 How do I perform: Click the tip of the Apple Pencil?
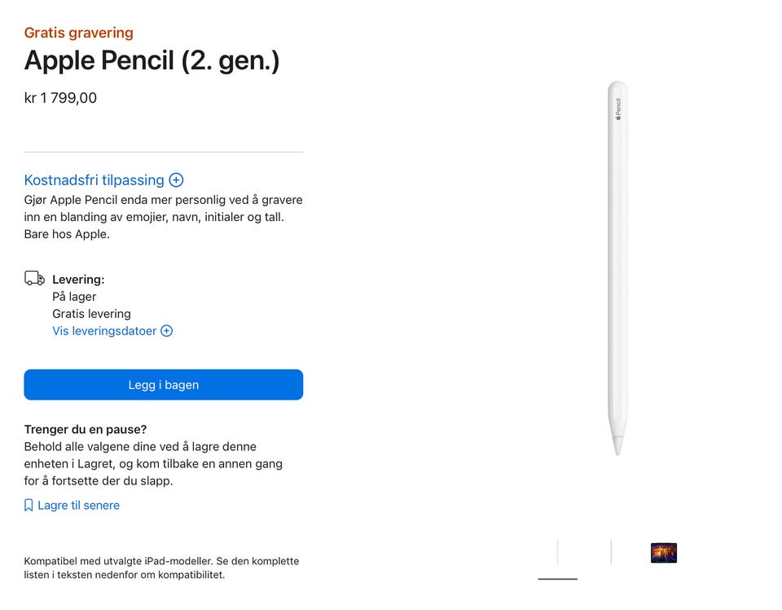[617, 447]
